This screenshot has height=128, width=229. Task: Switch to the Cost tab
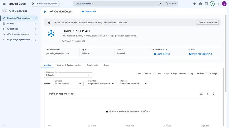pyautogui.click(x=106, y=65)
